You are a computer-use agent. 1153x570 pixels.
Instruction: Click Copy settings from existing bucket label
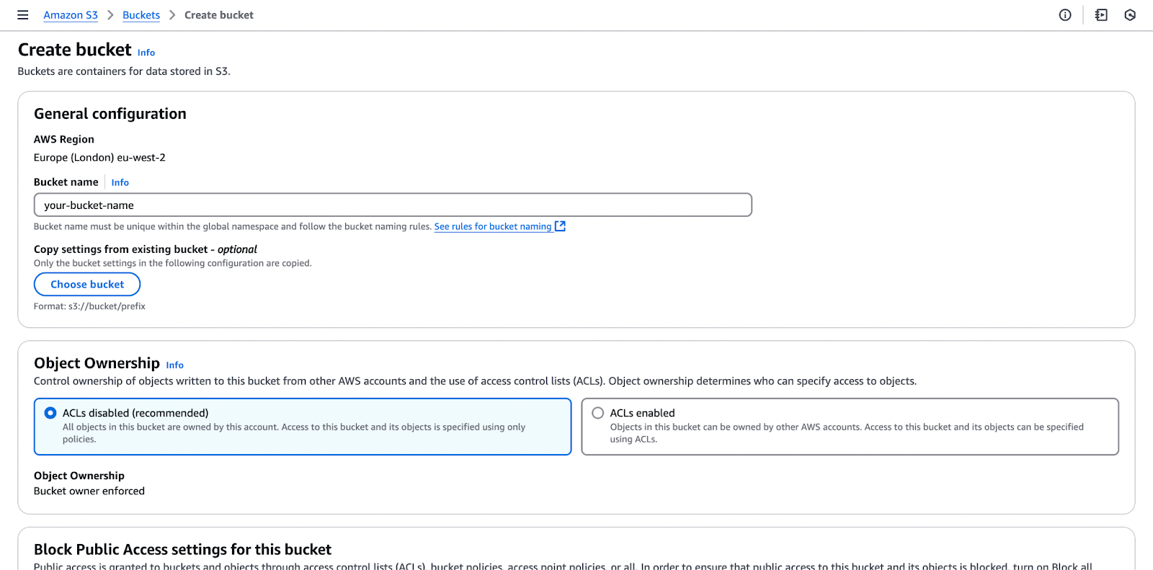click(x=146, y=249)
